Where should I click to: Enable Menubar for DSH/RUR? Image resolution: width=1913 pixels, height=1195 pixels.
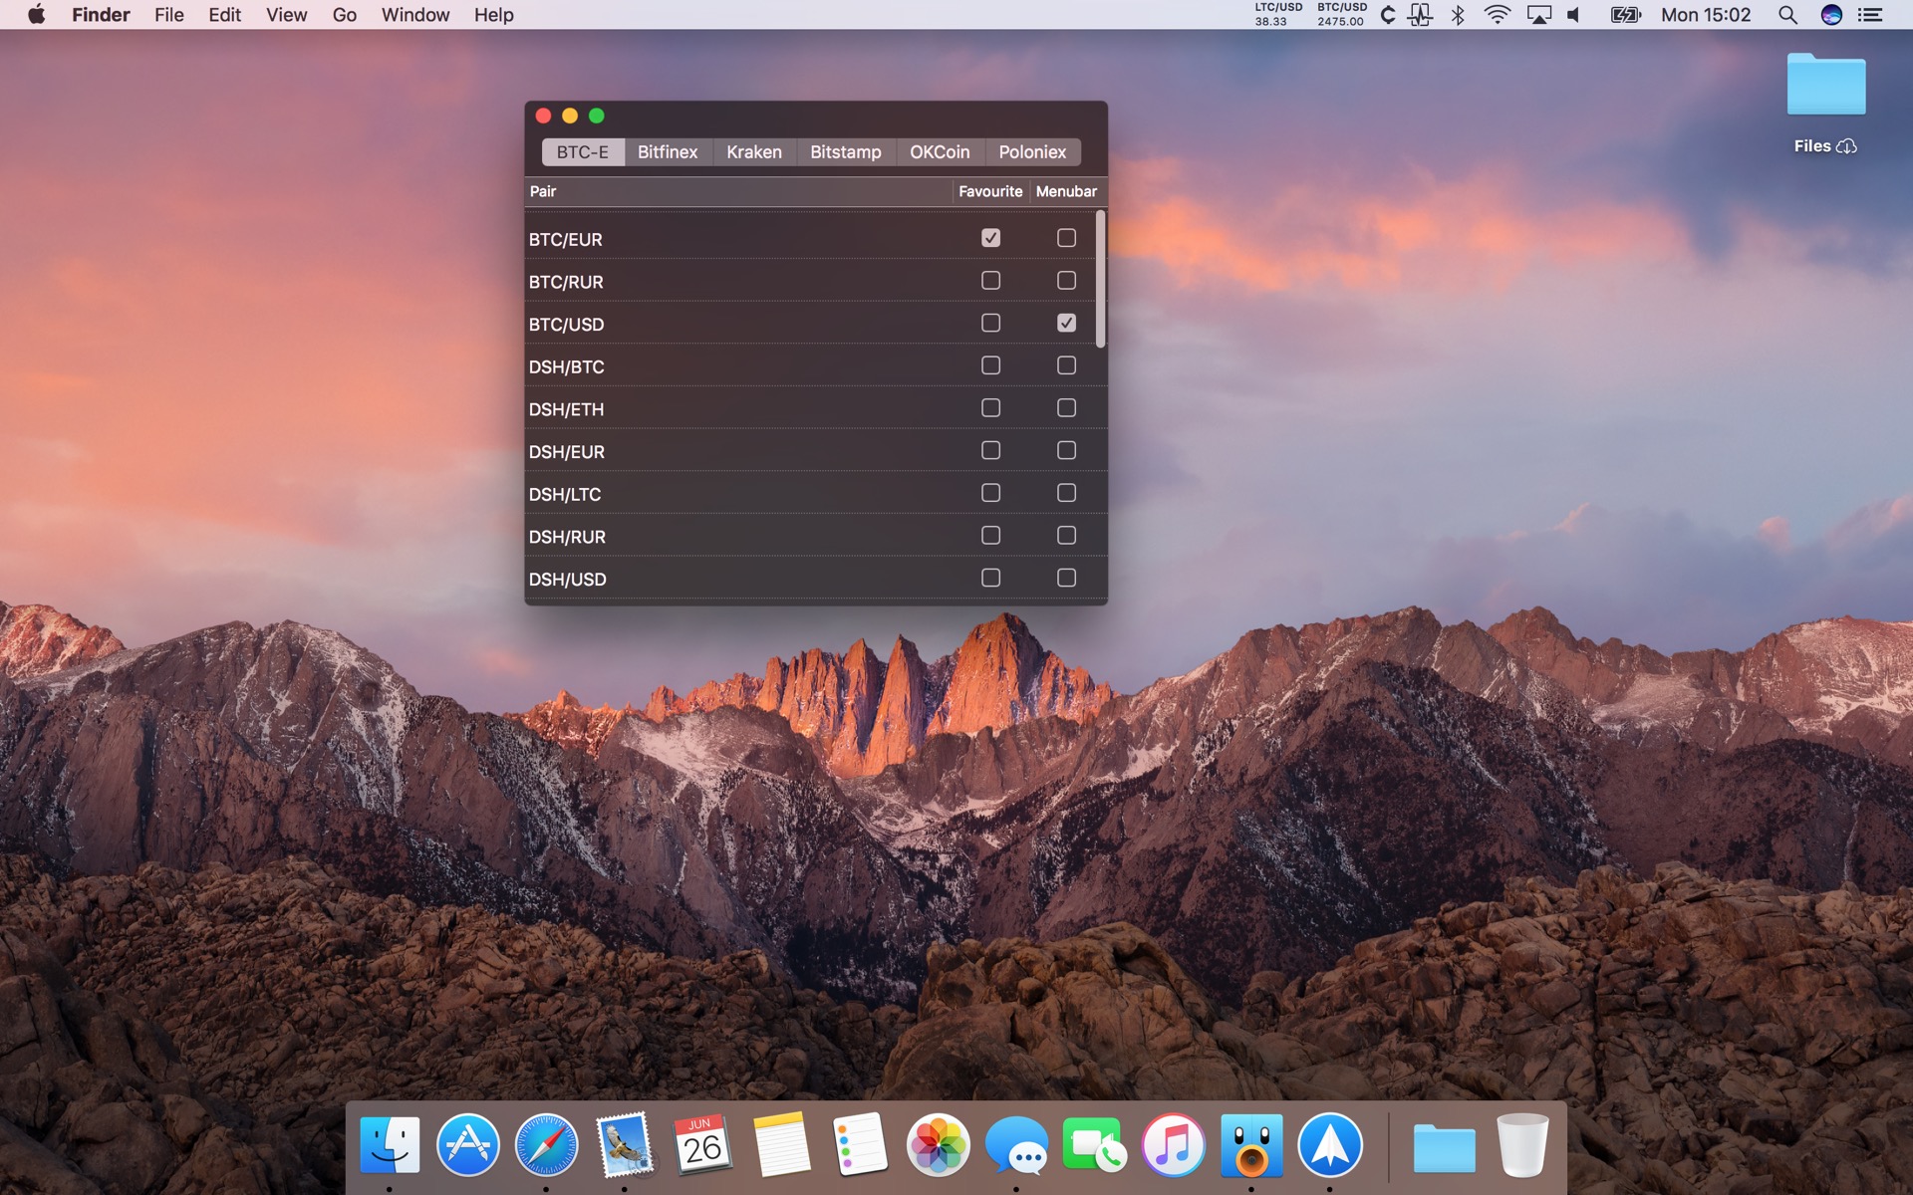tap(1066, 536)
